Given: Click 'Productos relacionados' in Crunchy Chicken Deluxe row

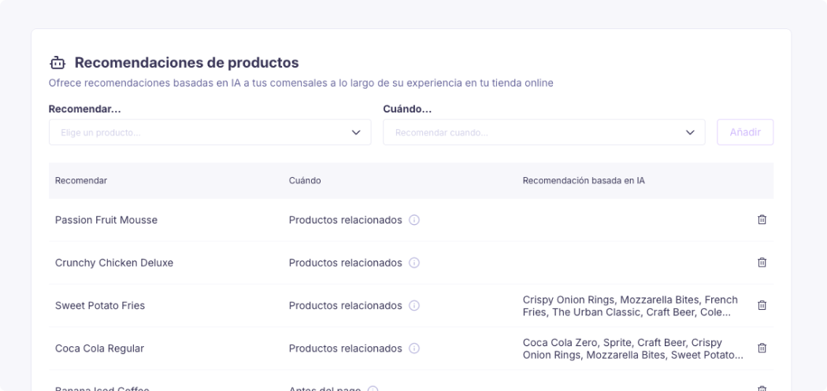Looking at the screenshot, I should coord(346,263).
